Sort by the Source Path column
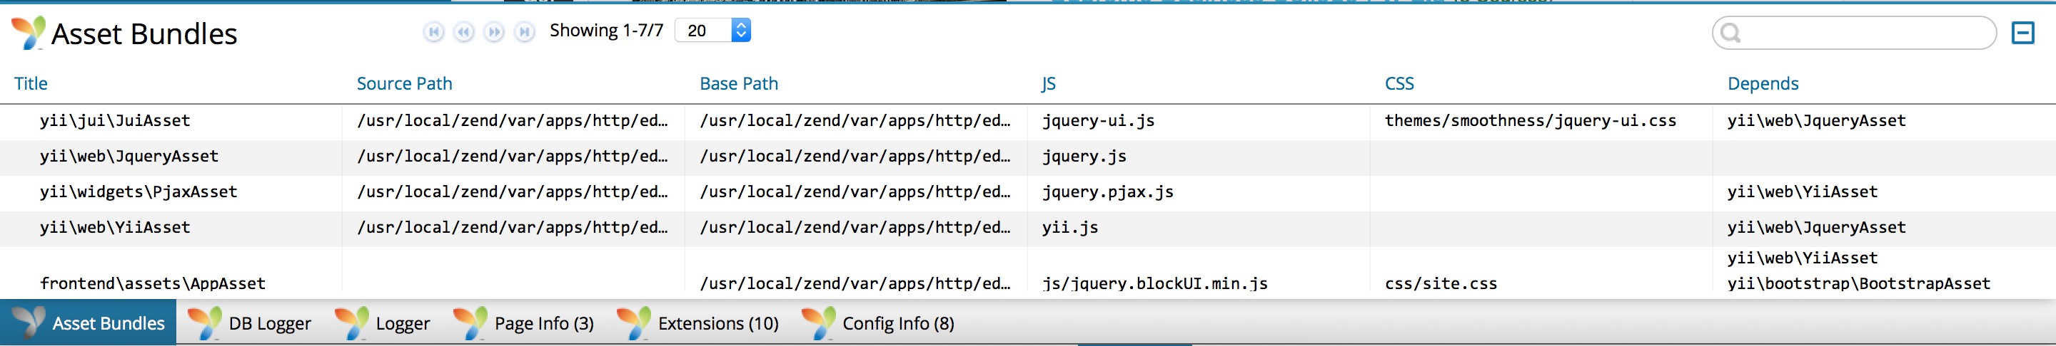 coord(405,83)
